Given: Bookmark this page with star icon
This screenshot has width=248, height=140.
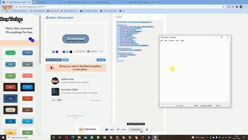Looking at the screenshot, I should pos(223,7).
